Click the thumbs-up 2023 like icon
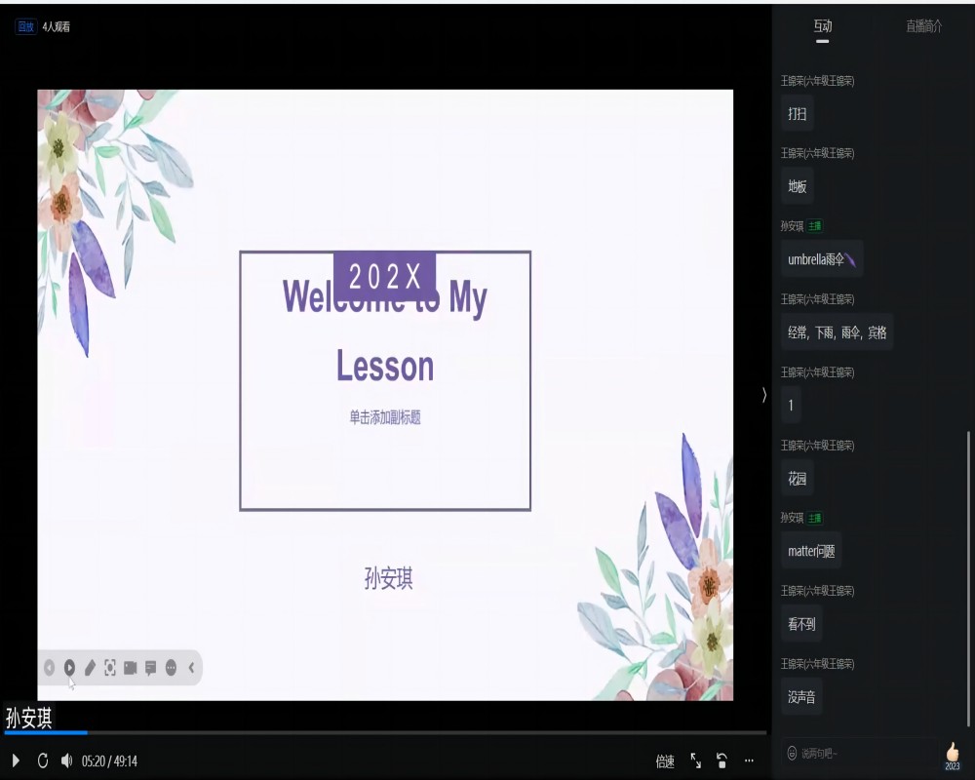Viewport: 975px width, 780px height. pos(953,755)
